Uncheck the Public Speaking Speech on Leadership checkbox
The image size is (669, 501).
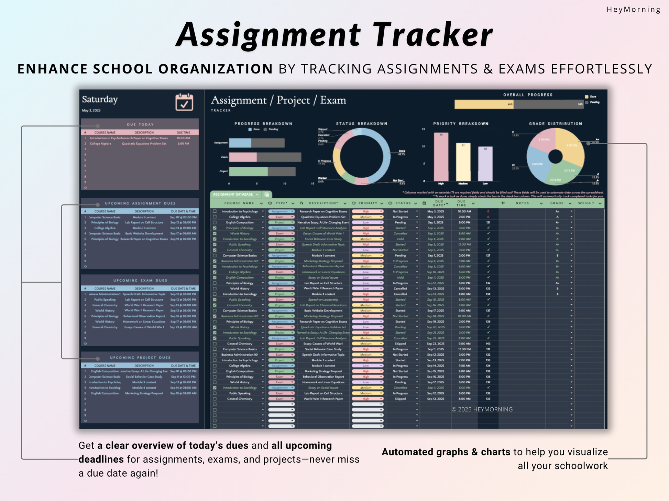[215, 300]
